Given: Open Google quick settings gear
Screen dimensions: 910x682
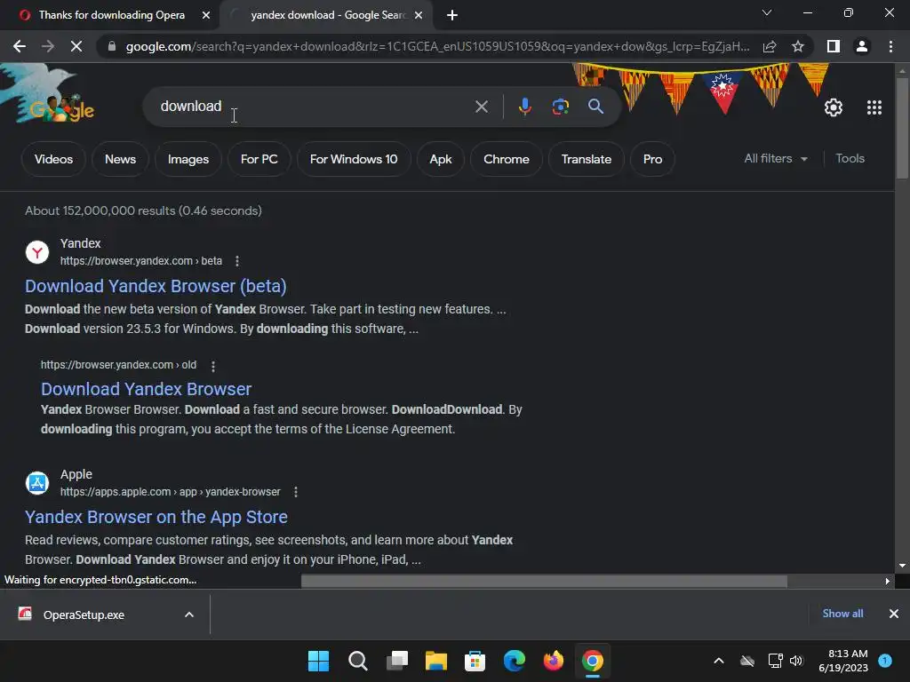Looking at the screenshot, I should 834,107.
